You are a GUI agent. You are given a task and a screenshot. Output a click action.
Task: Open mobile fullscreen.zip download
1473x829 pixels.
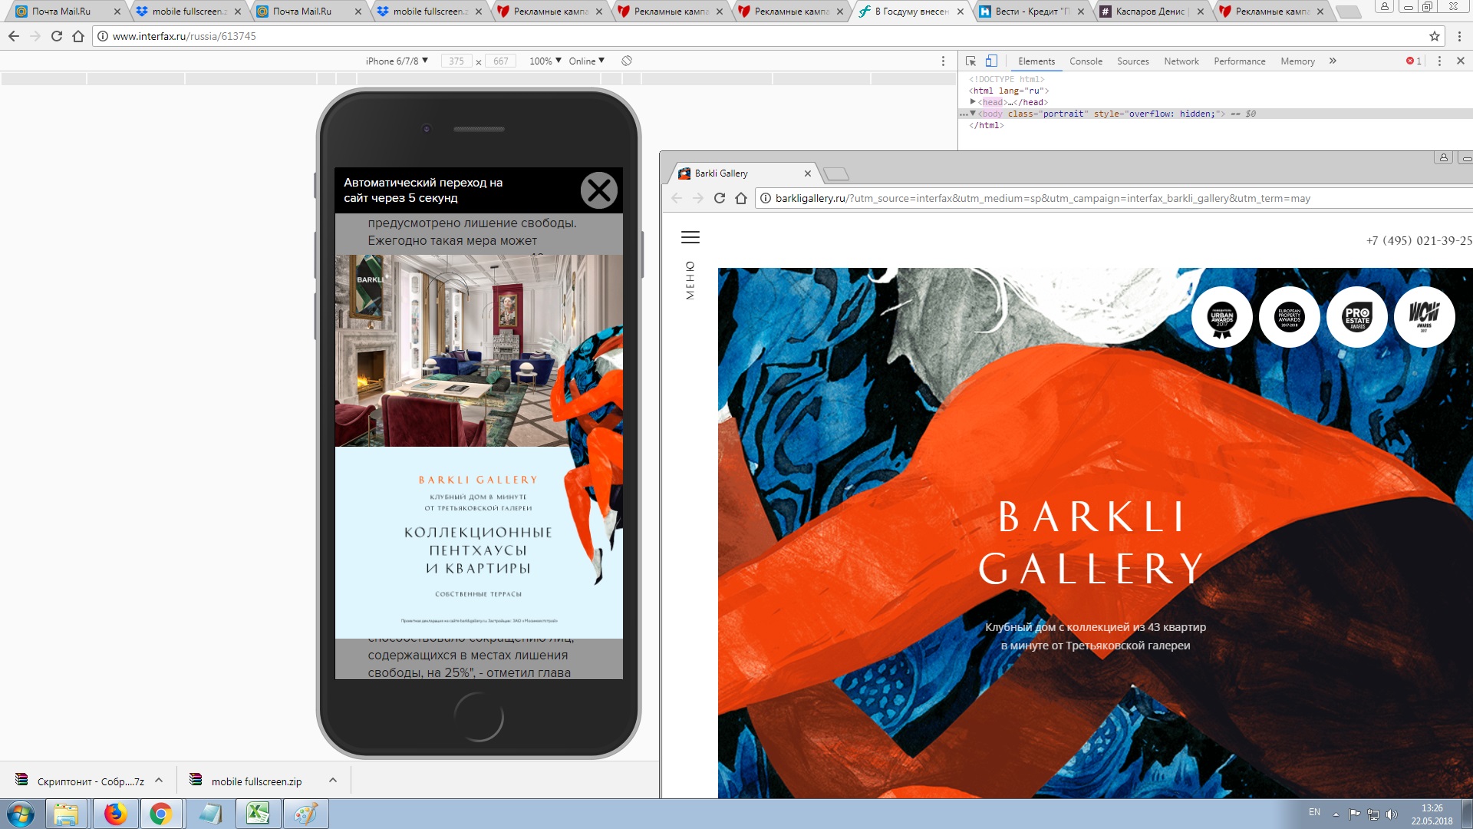pos(247,781)
